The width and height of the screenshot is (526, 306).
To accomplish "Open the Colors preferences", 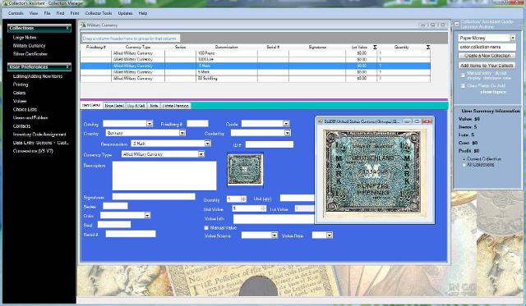I will (x=19, y=93).
